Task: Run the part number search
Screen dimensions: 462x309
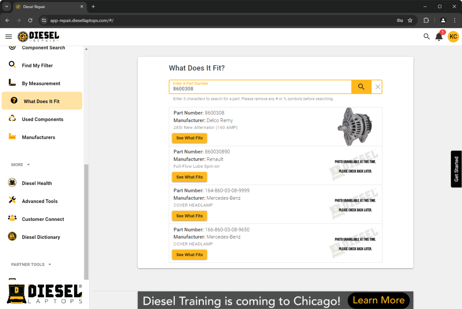Action: 361,87
